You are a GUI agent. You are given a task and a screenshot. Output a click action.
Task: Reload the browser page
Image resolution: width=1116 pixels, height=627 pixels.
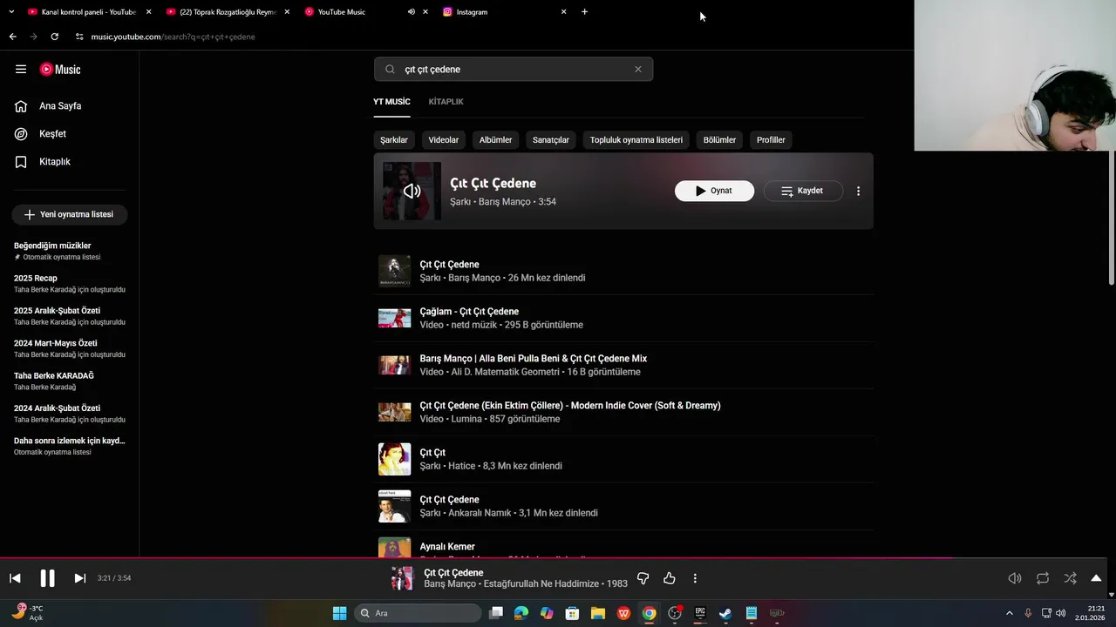coord(54,37)
